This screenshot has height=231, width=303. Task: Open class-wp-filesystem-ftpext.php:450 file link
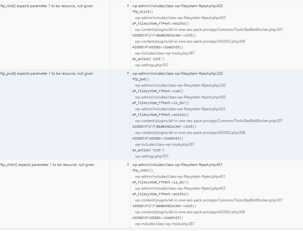[180, 97]
